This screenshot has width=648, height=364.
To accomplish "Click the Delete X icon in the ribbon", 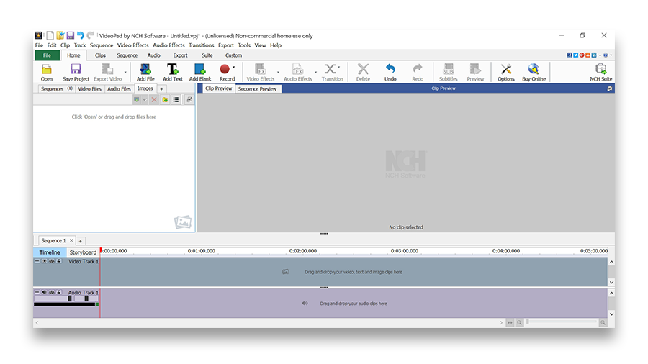I will coord(363,69).
